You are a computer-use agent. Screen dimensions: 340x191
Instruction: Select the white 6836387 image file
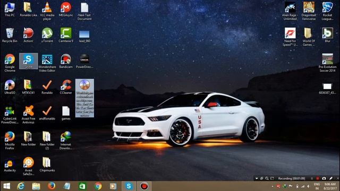click(327, 89)
